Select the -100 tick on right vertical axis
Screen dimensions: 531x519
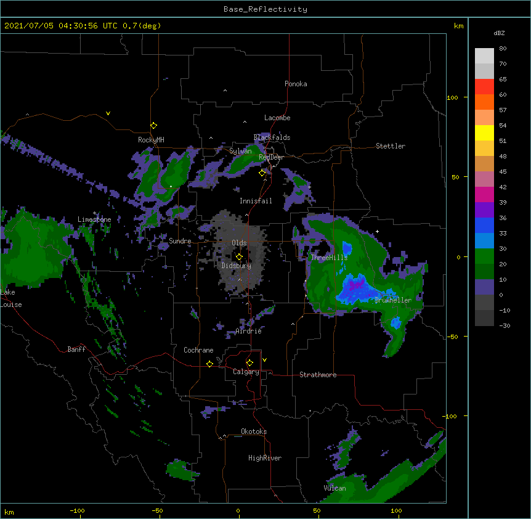click(450, 416)
